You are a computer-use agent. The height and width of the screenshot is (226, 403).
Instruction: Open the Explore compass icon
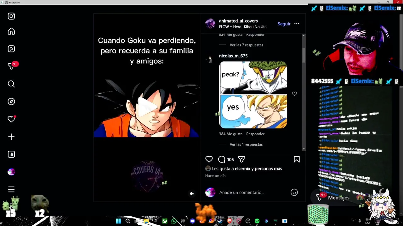click(x=11, y=101)
